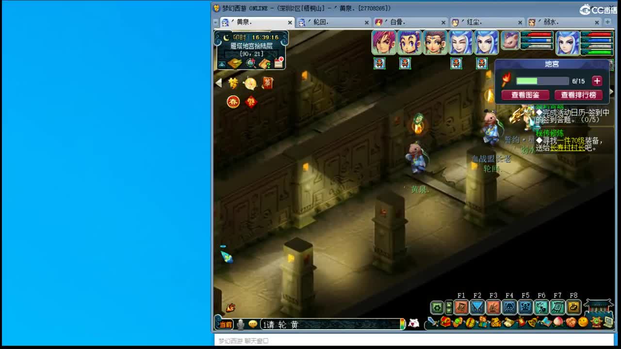Switch to the 轮回 tab
Screen dimensions: 621x349
[334, 22]
